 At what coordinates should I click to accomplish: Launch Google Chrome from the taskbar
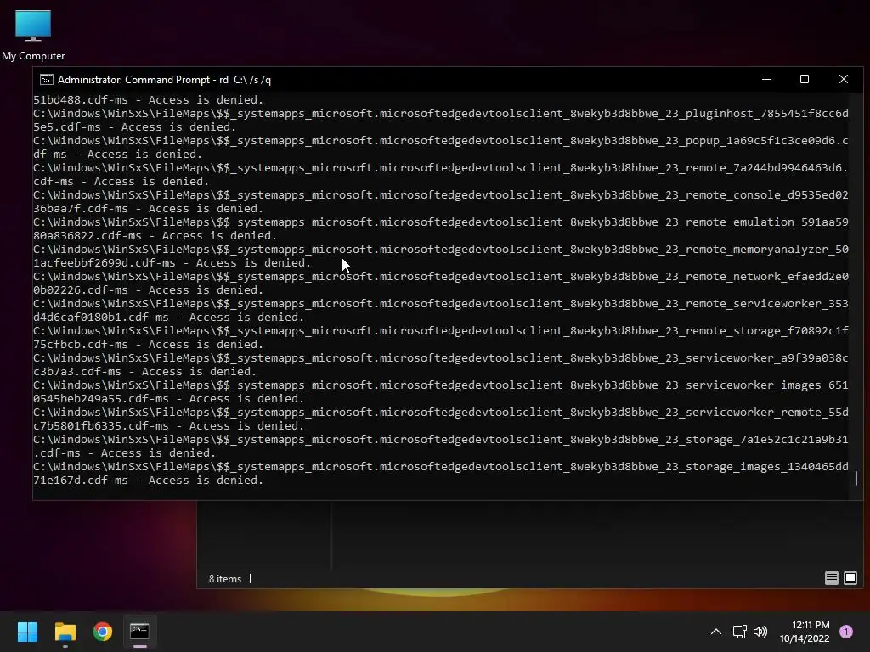[x=103, y=632]
